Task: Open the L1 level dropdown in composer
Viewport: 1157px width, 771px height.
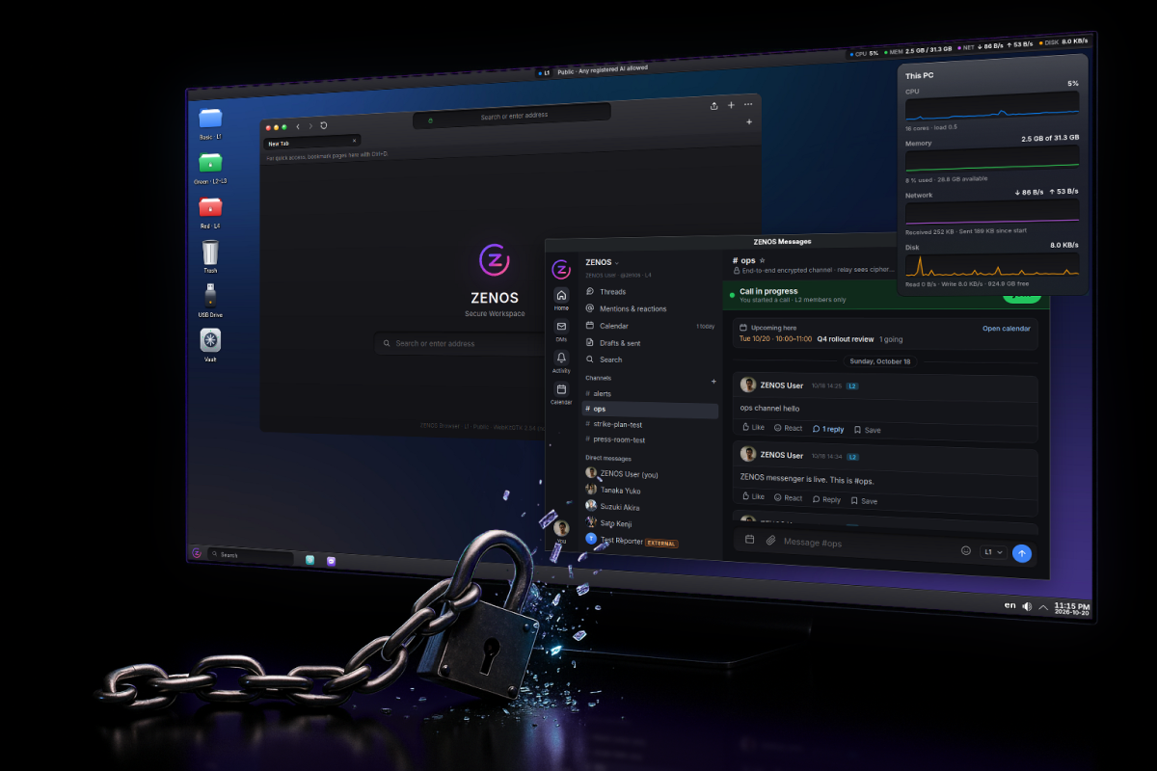Action: coord(993,552)
